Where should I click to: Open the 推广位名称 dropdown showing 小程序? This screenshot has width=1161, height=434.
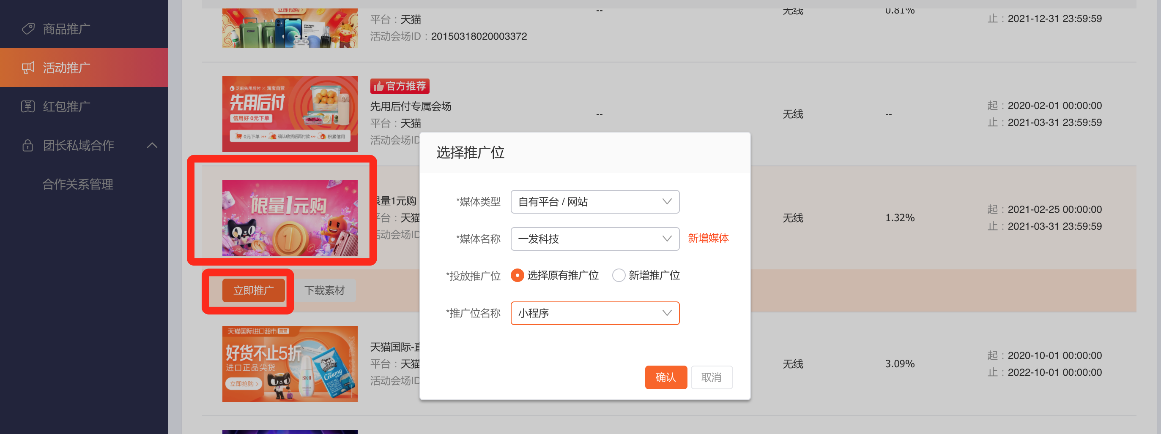click(595, 313)
